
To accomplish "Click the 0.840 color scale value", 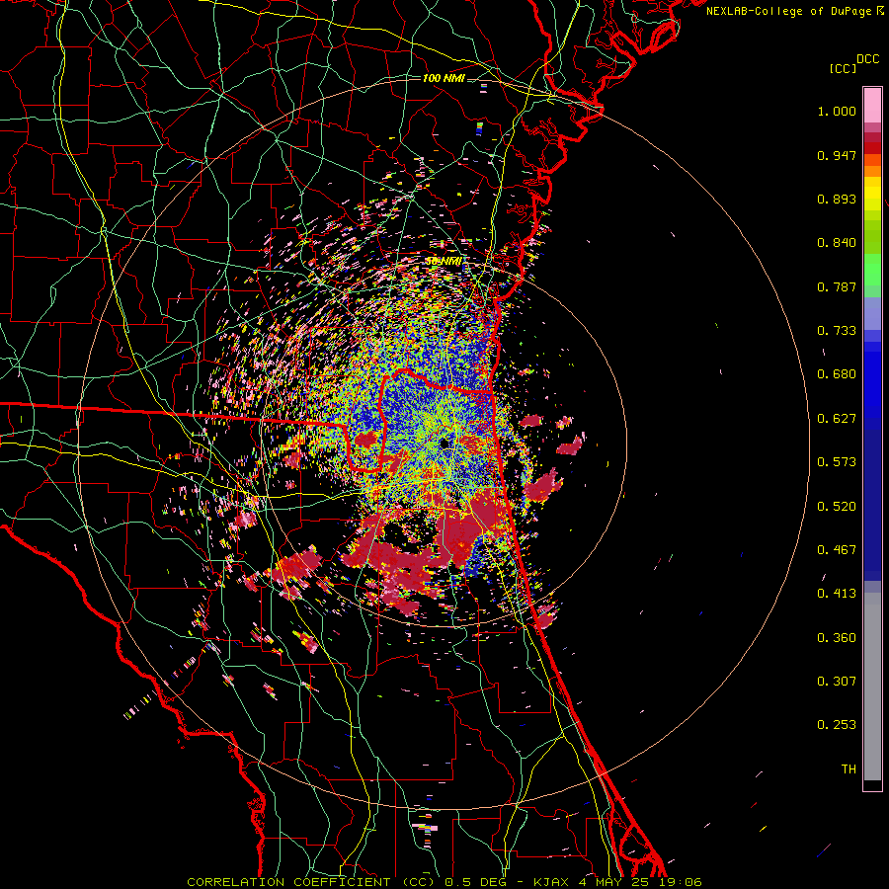I will 837,243.
